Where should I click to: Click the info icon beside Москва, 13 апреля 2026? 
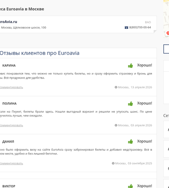(x=116, y=87)
